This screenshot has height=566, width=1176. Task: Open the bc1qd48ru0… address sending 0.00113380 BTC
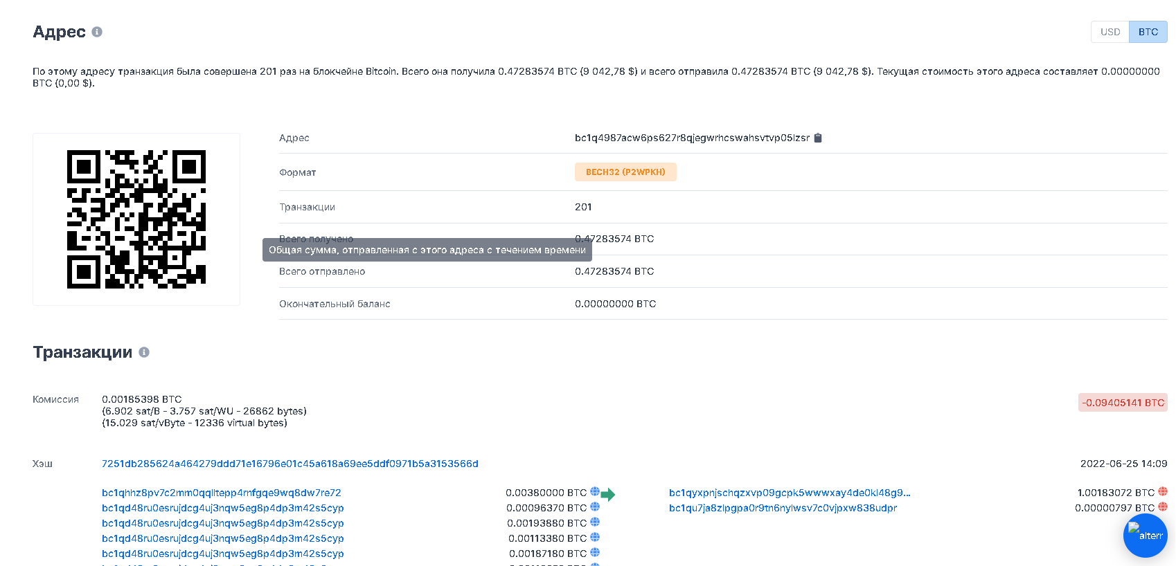(223, 538)
